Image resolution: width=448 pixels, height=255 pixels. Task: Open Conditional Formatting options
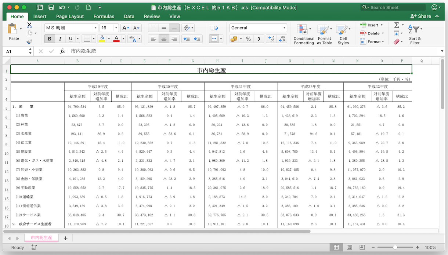coord(304,35)
